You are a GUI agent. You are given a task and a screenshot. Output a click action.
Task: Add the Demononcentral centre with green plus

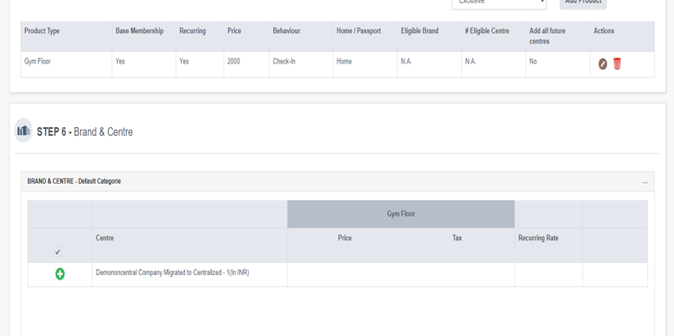[x=60, y=273]
